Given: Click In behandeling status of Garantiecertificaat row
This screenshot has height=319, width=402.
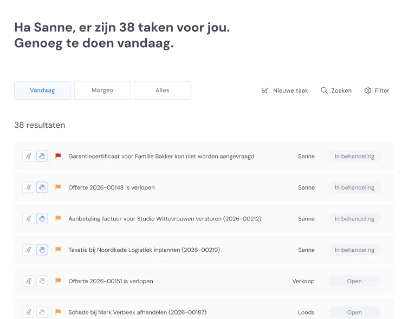Looking at the screenshot, I should point(354,157).
